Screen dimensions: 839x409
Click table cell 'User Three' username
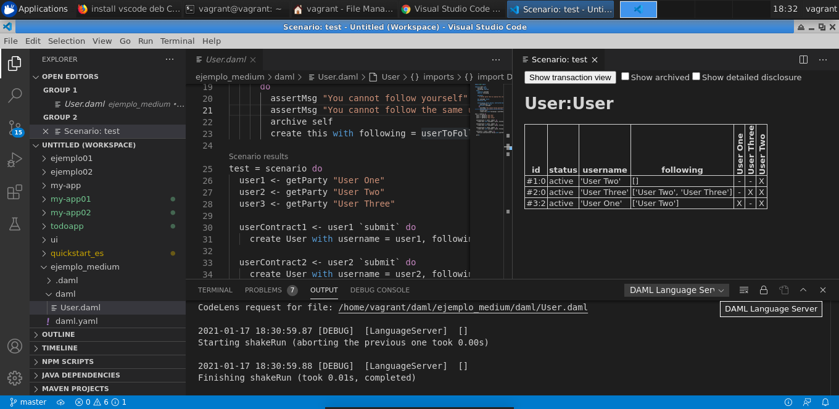(604, 192)
